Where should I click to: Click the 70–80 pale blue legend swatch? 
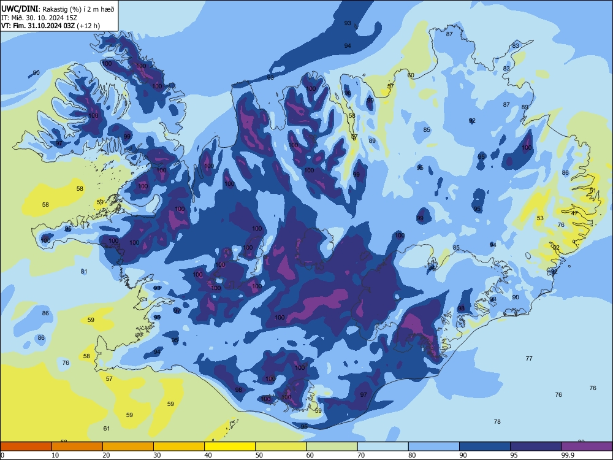tap(383, 447)
